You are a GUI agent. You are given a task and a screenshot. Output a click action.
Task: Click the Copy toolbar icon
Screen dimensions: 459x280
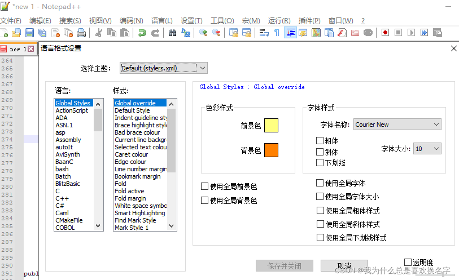(112, 33)
